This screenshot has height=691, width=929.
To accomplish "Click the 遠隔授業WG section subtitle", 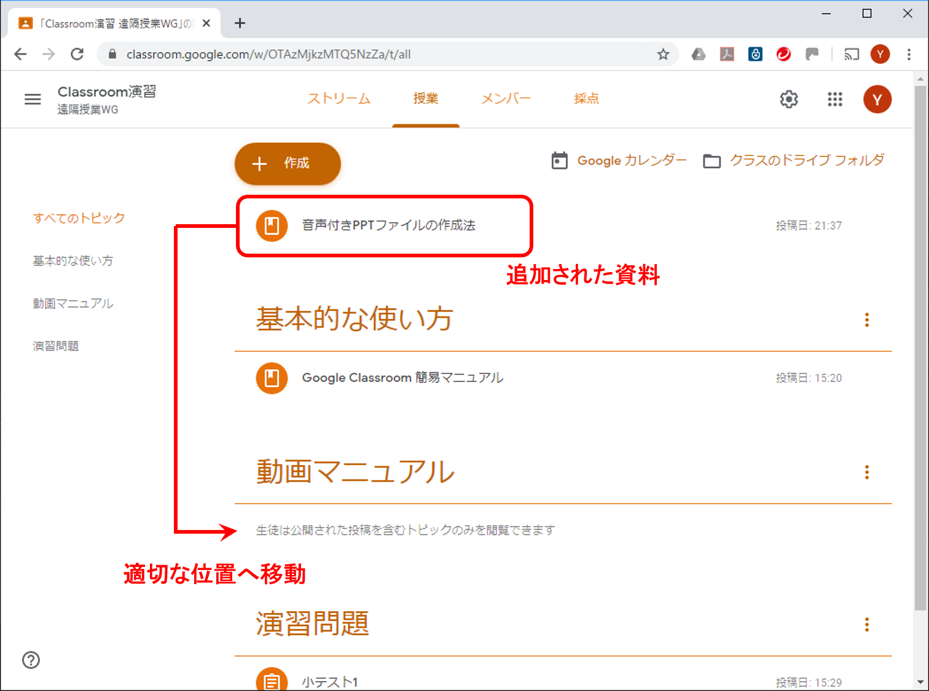I will click(88, 109).
